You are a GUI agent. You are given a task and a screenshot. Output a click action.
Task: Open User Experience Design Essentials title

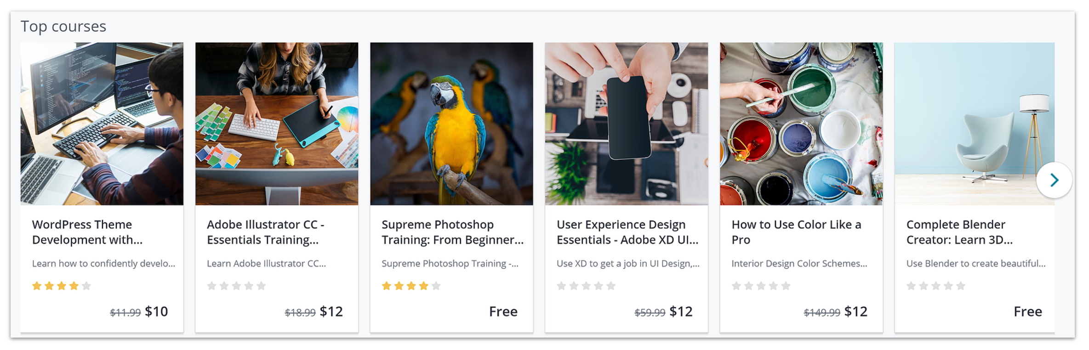[x=627, y=232]
